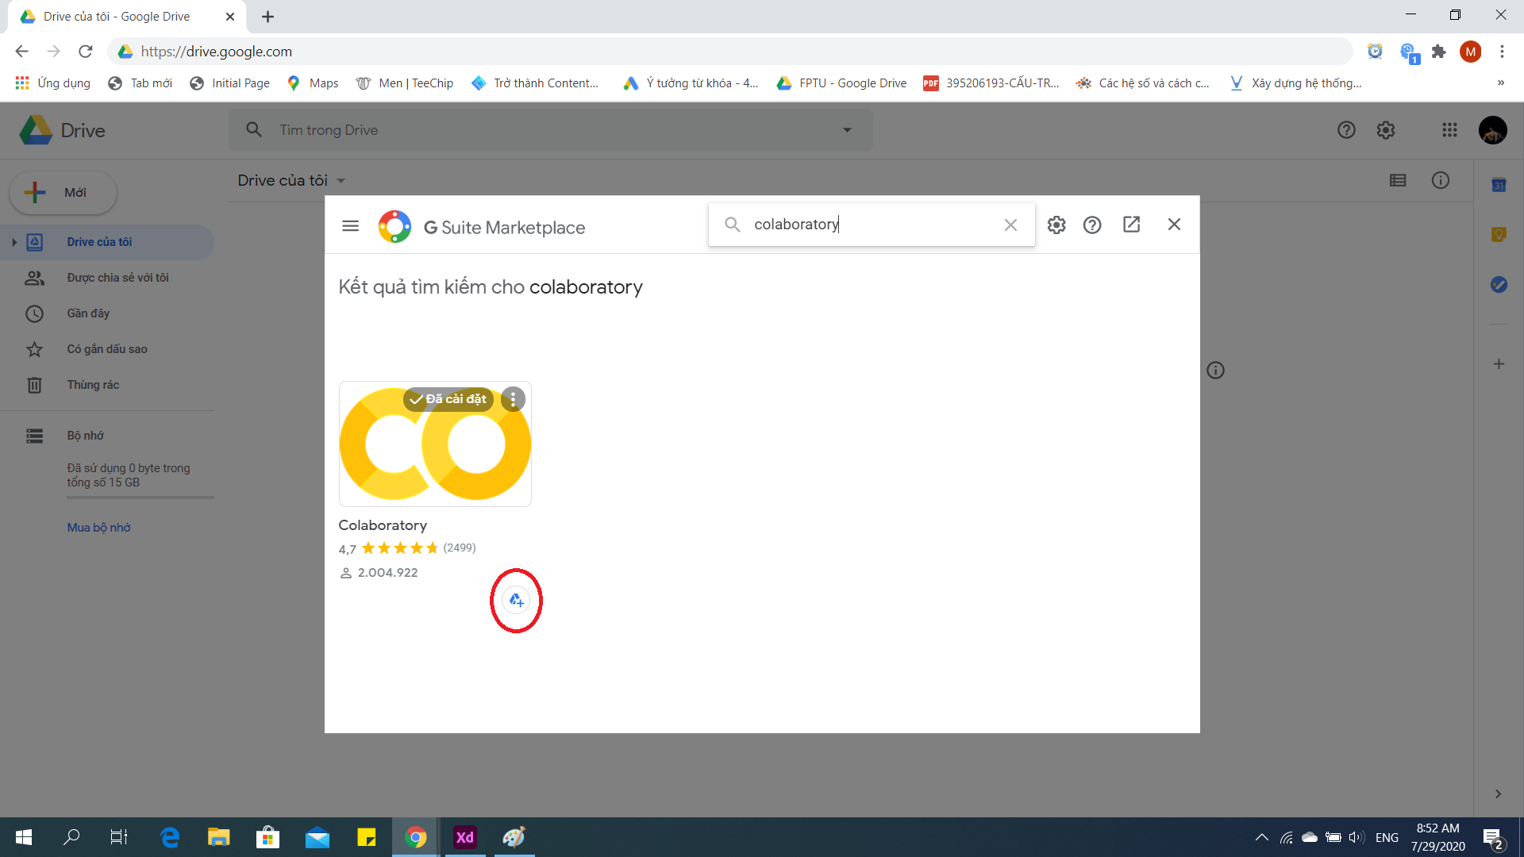Close the Drive của tôi browser tab
Screen dimensions: 1524x857
coord(230,17)
